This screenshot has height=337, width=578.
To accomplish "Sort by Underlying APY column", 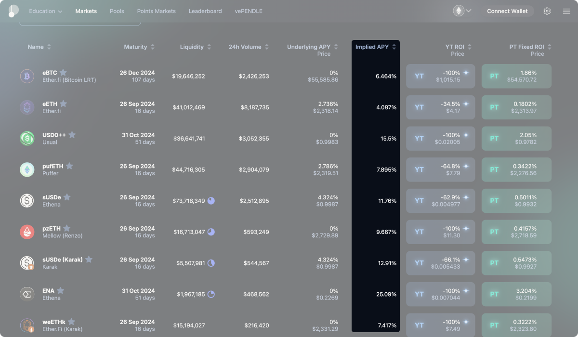I will click(x=313, y=47).
